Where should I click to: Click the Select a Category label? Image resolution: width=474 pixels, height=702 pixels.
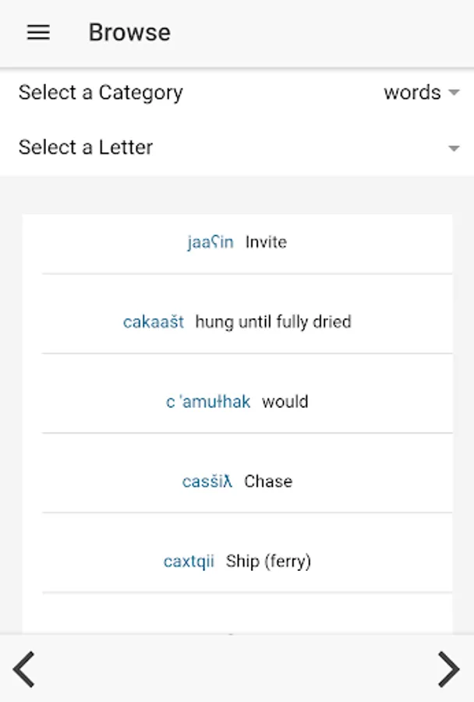pos(101,93)
